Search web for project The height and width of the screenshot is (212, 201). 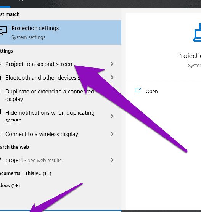point(34,160)
